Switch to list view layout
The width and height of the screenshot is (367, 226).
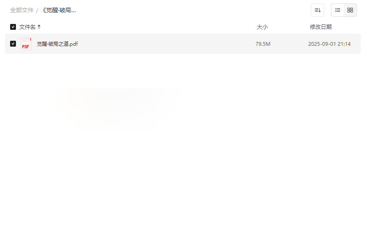338,10
